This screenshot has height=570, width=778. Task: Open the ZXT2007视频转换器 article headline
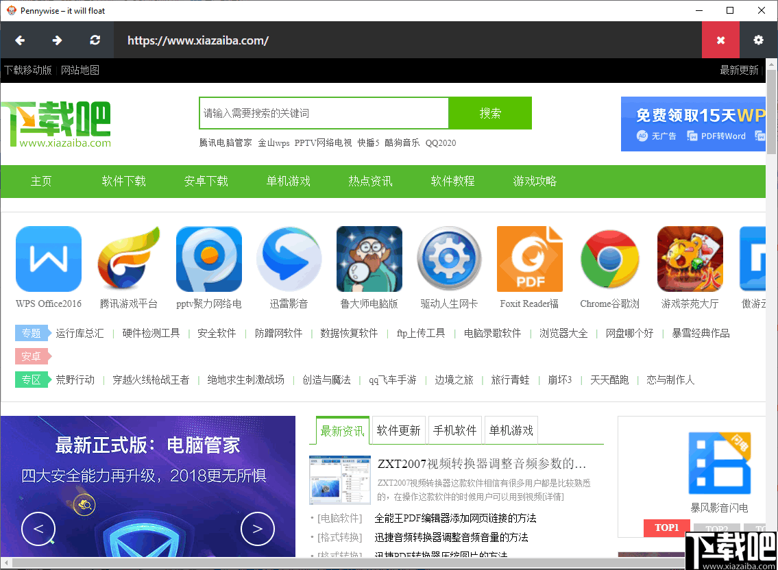click(482, 463)
